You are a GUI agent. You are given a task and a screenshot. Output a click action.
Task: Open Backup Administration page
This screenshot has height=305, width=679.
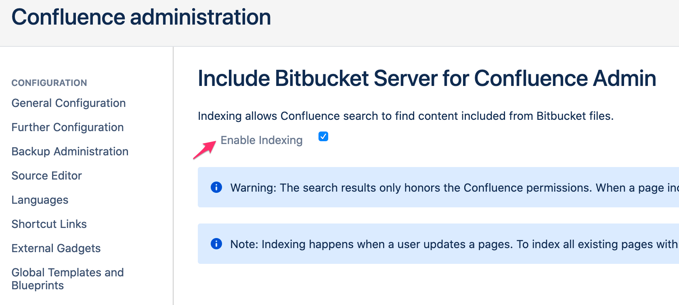pos(70,151)
